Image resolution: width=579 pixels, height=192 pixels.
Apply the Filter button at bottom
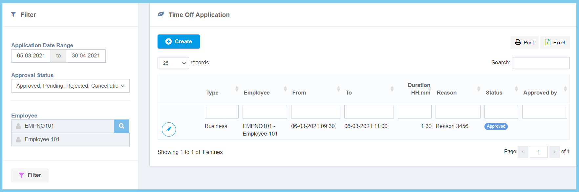30,175
